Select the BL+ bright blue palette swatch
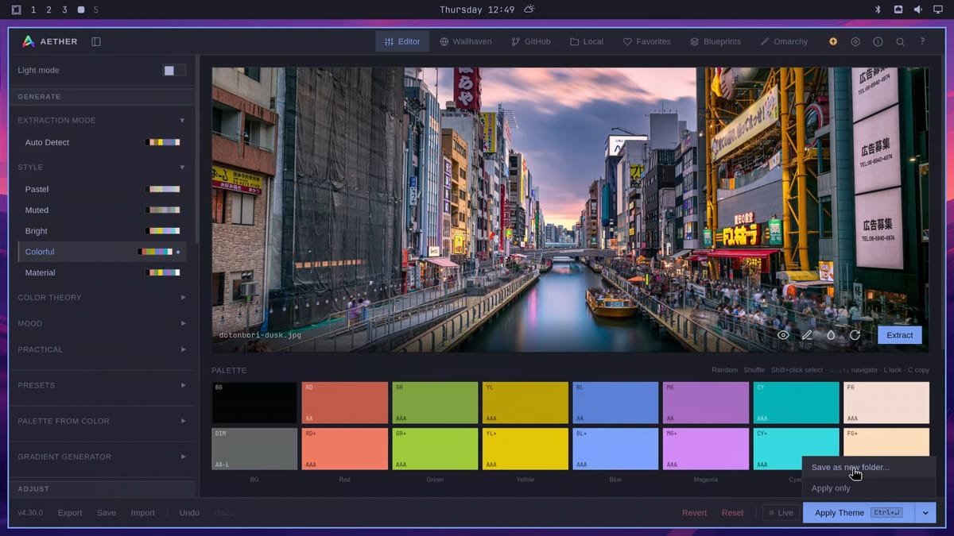 pos(615,449)
